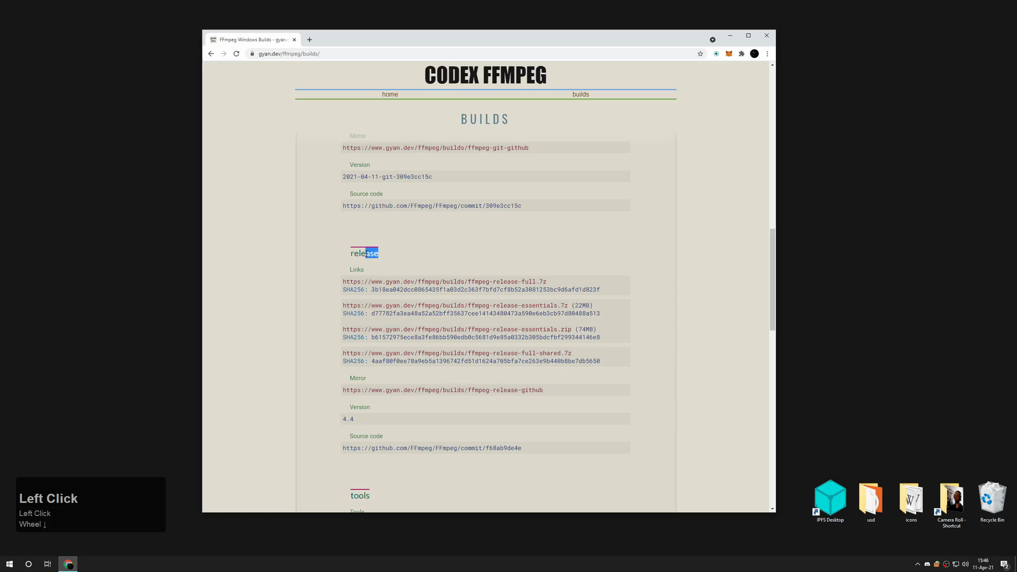Click the CODEX FFMPEG site title

pos(486,75)
